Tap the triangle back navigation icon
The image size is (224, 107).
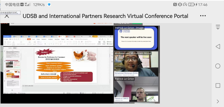click(x=218, y=46)
